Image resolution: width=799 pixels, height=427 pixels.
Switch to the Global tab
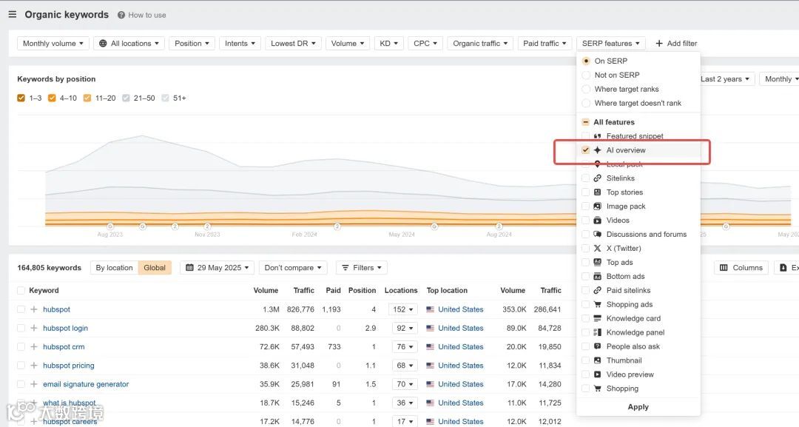[x=155, y=267]
